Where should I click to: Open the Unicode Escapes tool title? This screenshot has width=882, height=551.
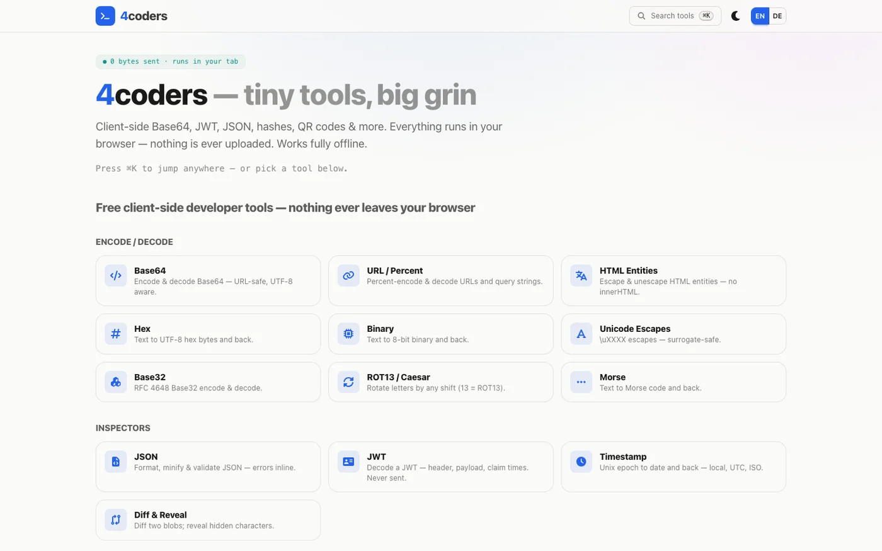click(x=635, y=329)
